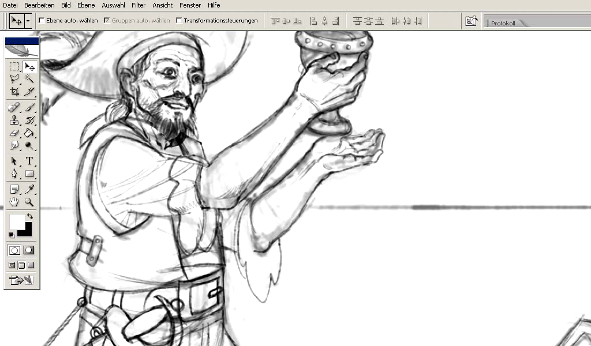Swap foreground and background colors
This screenshot has height=346, width=591.
(30, 216)
